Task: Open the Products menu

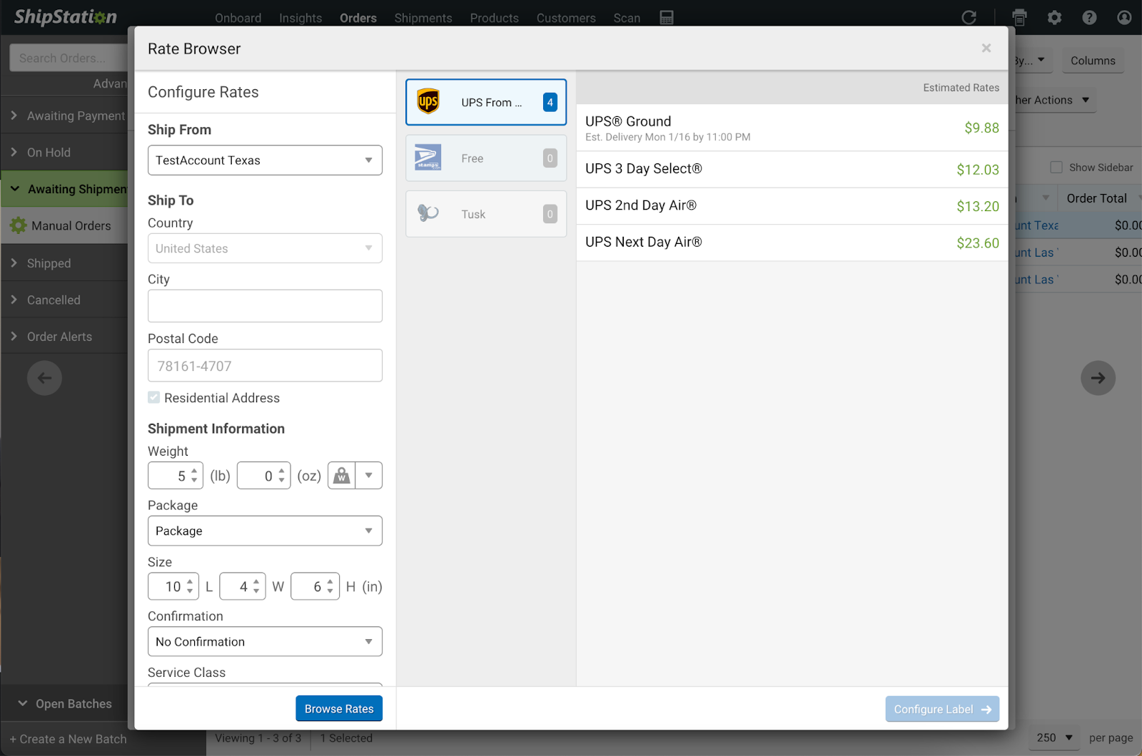Action: (x=495, y=18)
